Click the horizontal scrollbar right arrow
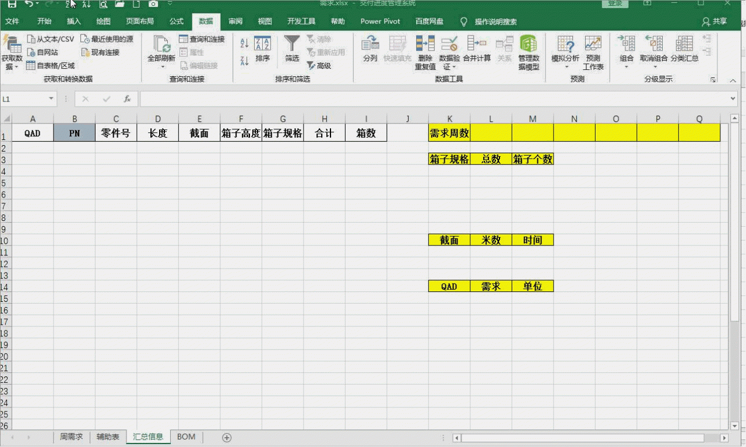This screenshot has height=447, width=746. [x=724, y=437]
